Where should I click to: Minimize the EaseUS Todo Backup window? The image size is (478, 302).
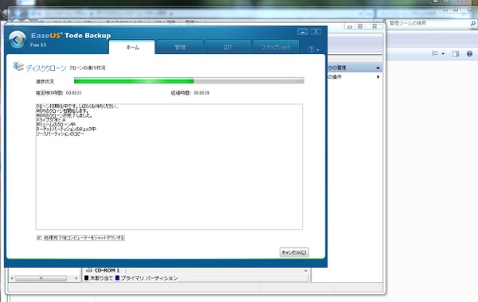(303, 32)
